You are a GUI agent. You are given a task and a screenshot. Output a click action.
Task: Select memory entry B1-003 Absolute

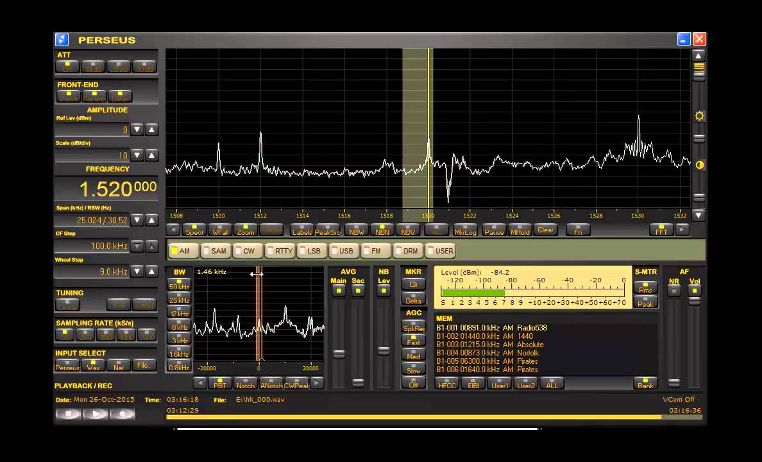pyautogui.click(x=490, y=345)
